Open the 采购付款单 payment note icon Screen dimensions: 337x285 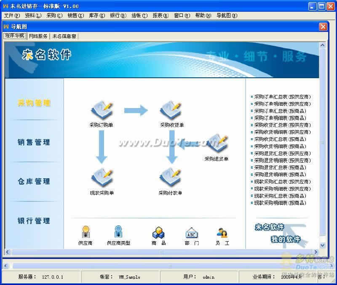pos(171,177)
